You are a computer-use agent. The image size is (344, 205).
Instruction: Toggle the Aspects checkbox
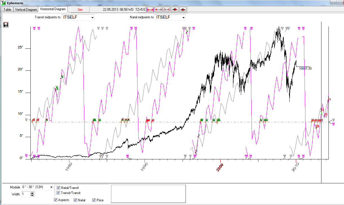[56, 200]
